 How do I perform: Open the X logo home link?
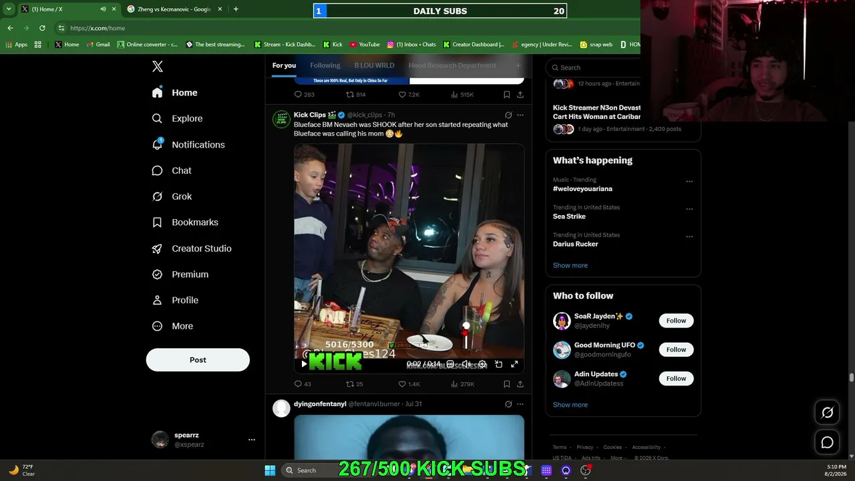click(158, 66)
